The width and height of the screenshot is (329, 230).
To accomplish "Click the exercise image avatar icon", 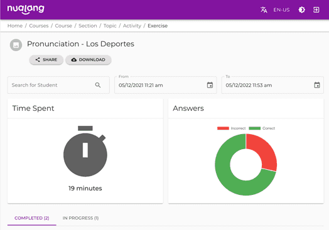I will click(16, 45).
